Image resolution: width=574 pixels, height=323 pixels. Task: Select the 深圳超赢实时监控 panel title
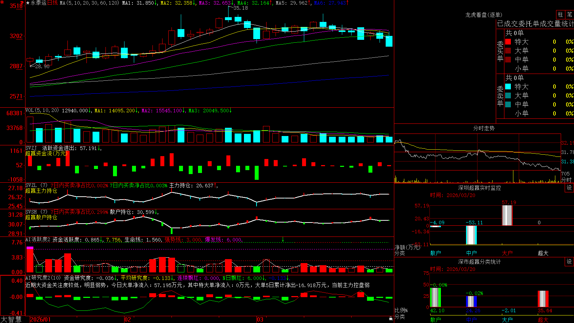click(479, 188)
